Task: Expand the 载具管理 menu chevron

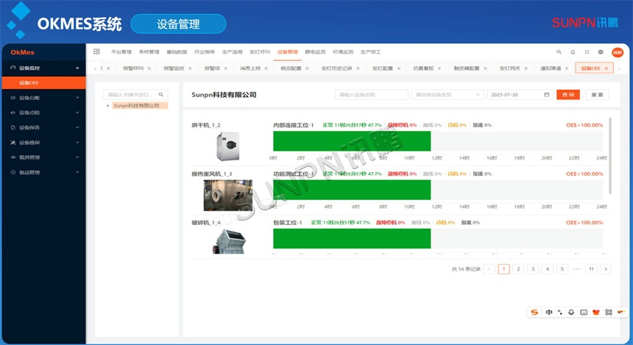Action: pos(77,157)
